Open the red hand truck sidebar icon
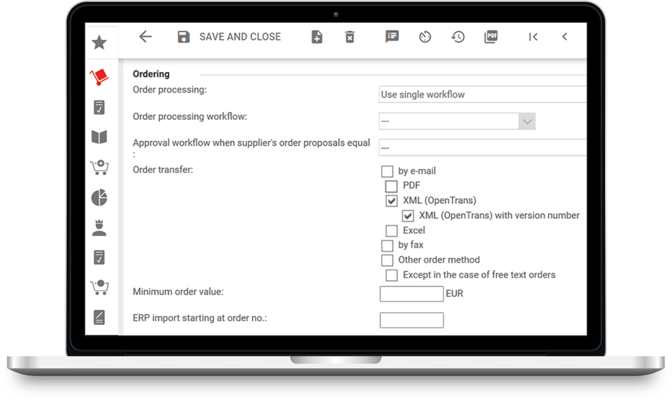 (99, 77)
